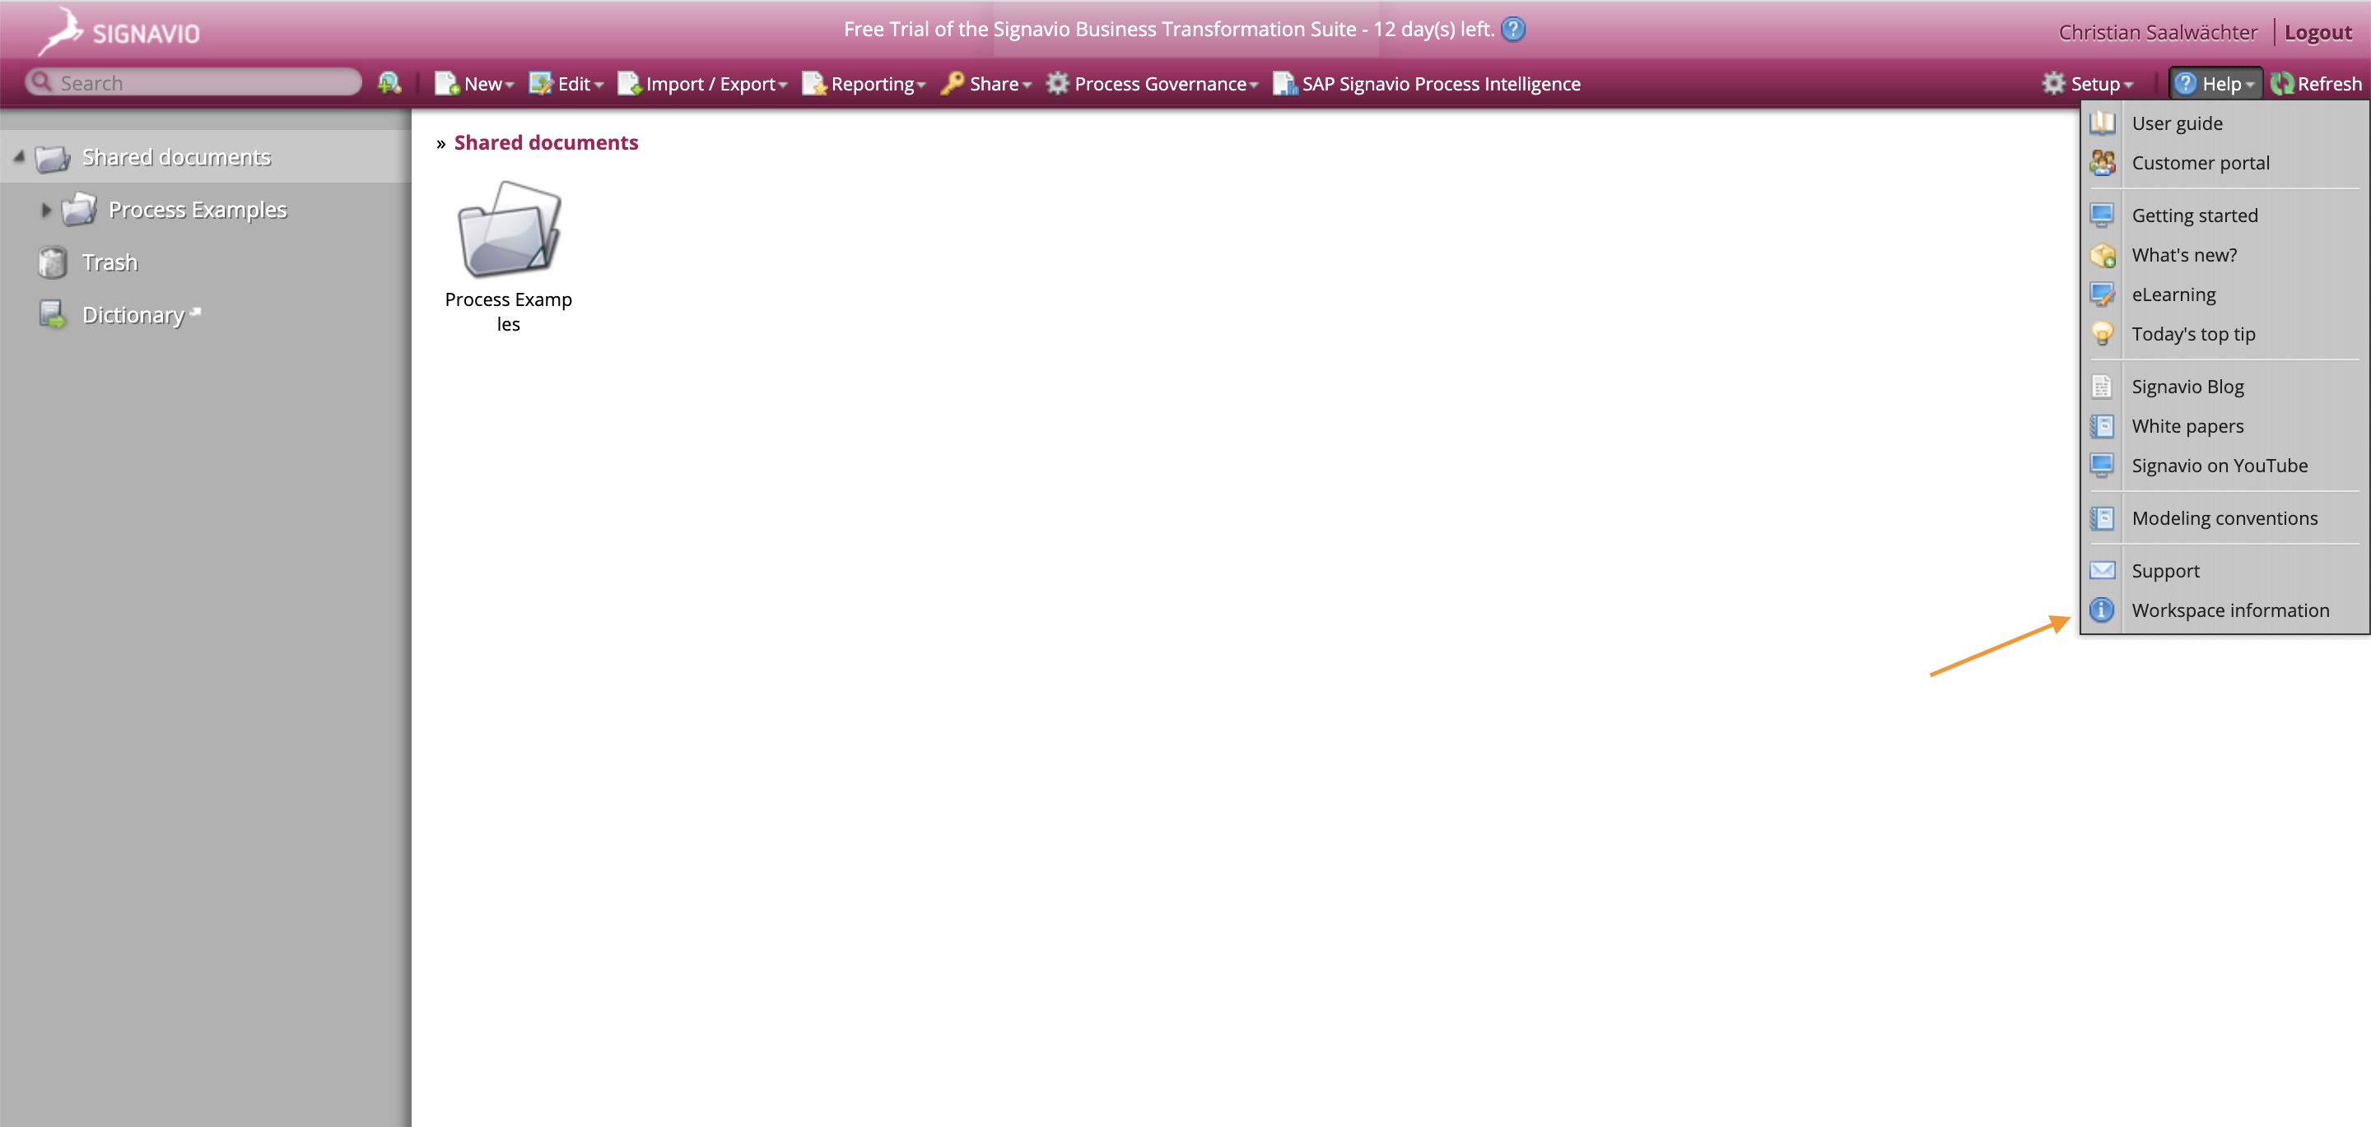The height and width of the screenshot is (1127, 2371).
Task: Select Today's top tip lightbulb entry
Action: click(2192, 335)
